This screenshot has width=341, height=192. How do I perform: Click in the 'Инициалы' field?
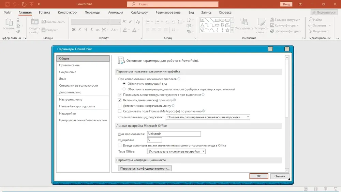[x=154, y=140]
